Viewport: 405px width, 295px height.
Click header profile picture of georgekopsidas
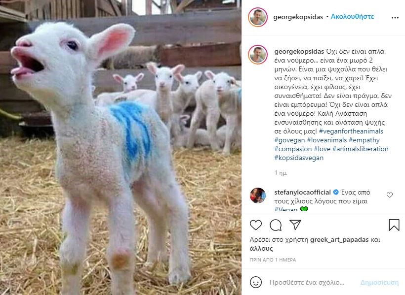click(x=258, y=17)
